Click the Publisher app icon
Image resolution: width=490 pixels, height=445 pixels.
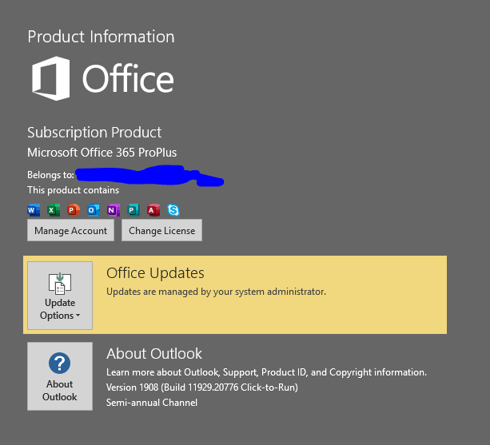(x=133, y=210)
